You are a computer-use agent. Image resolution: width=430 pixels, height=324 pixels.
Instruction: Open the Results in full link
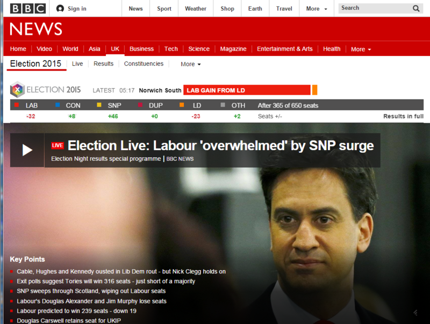[403, 116]
